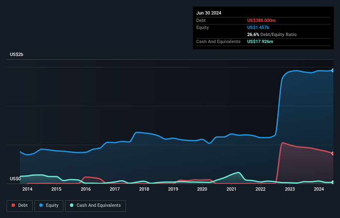
Task: Click the 2019 x-axis label
Action: (173, 189)
